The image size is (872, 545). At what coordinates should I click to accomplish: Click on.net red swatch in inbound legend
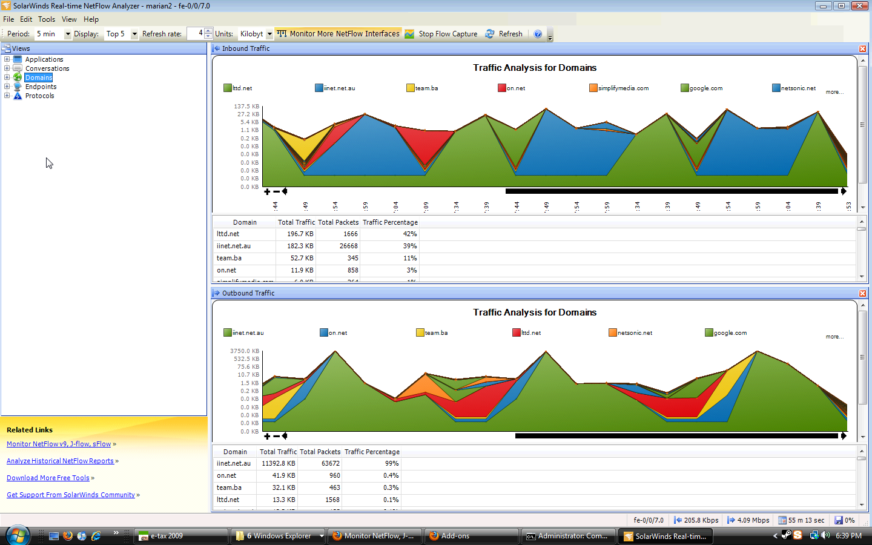(x=502, y=88)
